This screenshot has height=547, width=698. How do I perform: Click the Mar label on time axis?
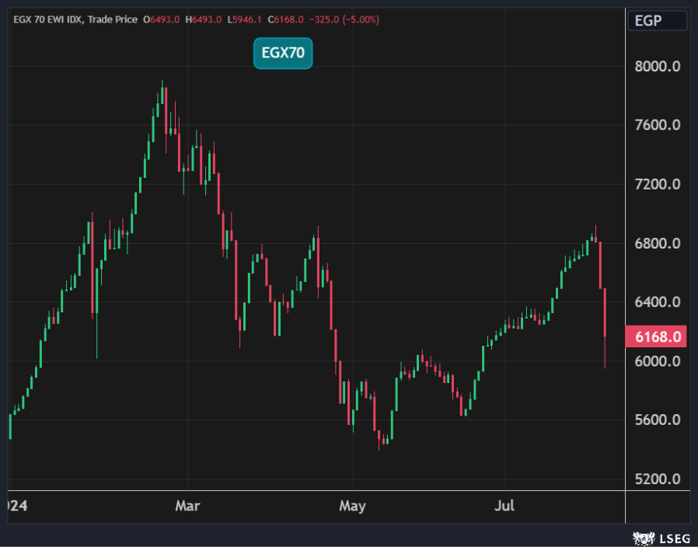[187, 507]
